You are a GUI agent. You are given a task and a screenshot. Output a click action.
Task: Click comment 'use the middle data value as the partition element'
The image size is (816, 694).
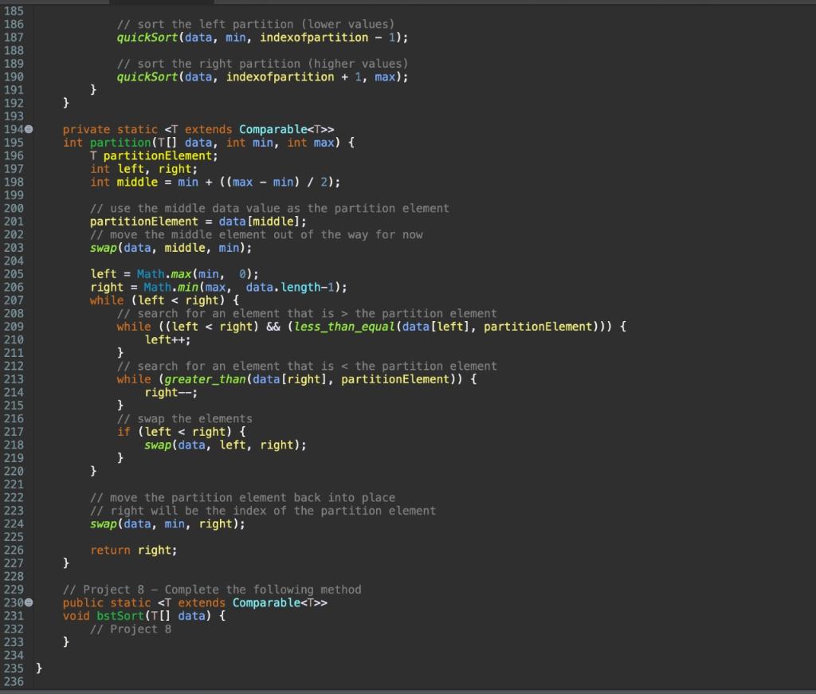269,208
